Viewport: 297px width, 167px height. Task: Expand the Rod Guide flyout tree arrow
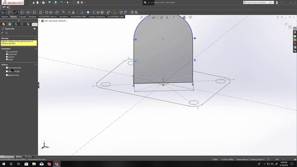39,21
